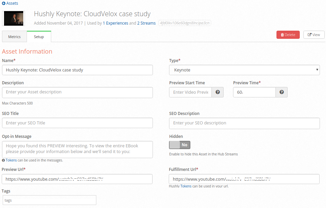
Task: Toggle the Hidden switch showing No
Action: pyautogui.click(x=180, y=145)
